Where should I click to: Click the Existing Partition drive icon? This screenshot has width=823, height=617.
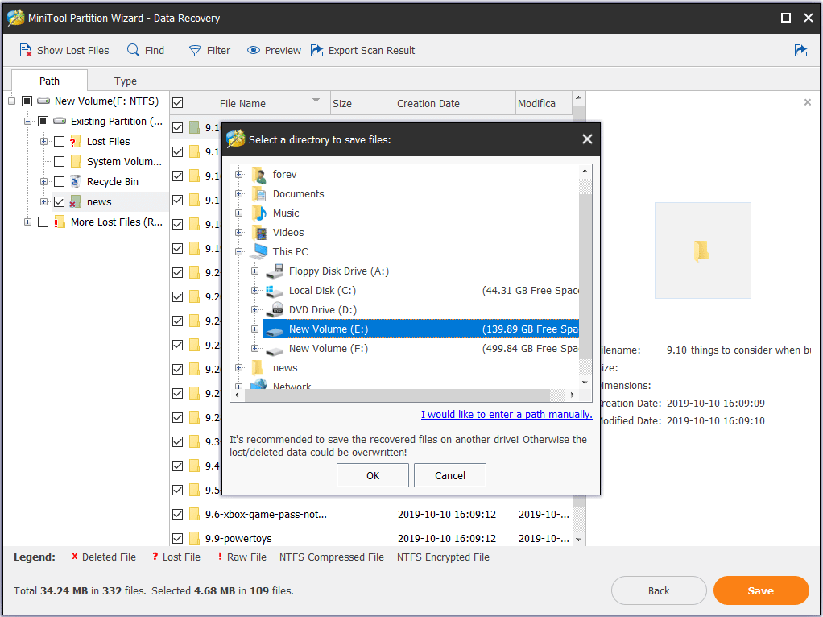coord(60,122)
